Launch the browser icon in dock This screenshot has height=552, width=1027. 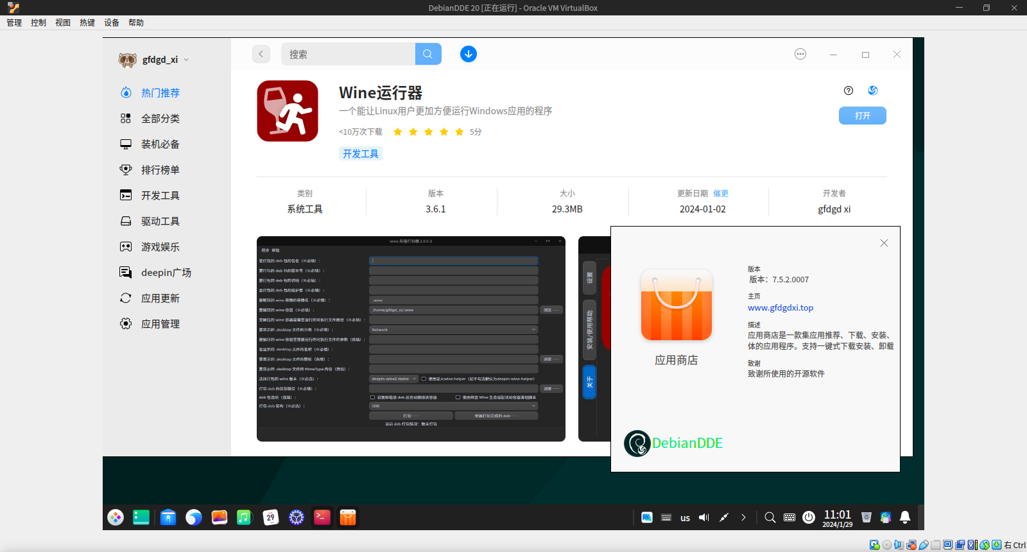coord(194,517)
